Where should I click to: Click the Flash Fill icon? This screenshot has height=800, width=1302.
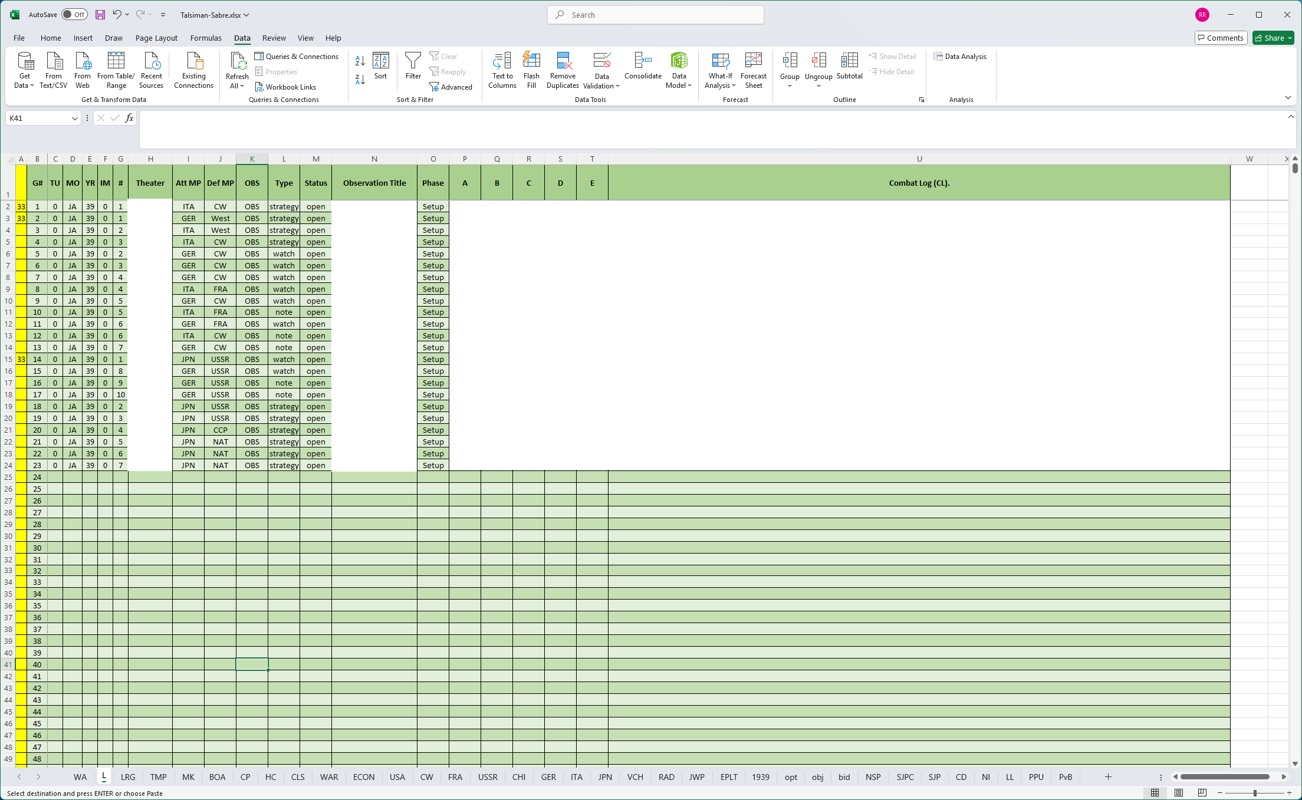point(531,61)
